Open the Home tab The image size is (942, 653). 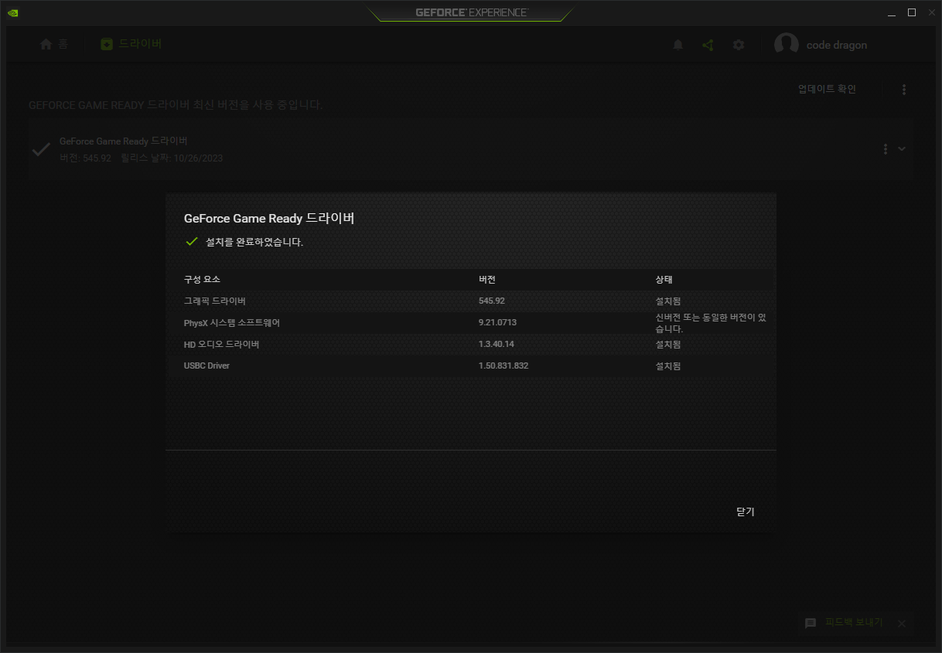coord(54,44)
